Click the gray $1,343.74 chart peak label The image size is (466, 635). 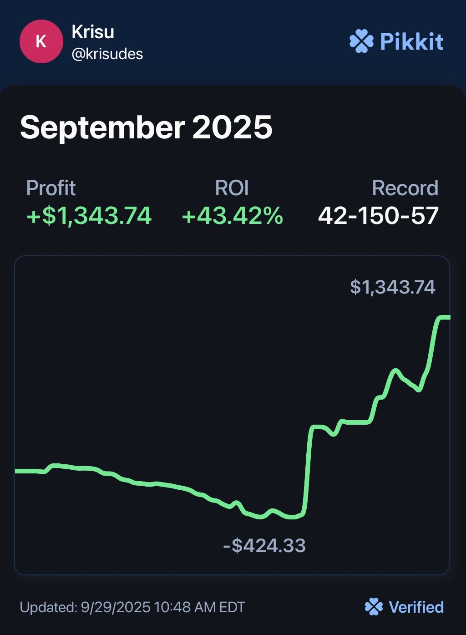pos(392,287)
